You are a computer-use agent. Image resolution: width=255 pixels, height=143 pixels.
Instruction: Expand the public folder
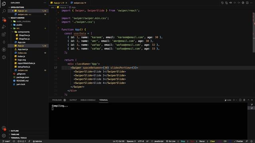tap(20, 25)
